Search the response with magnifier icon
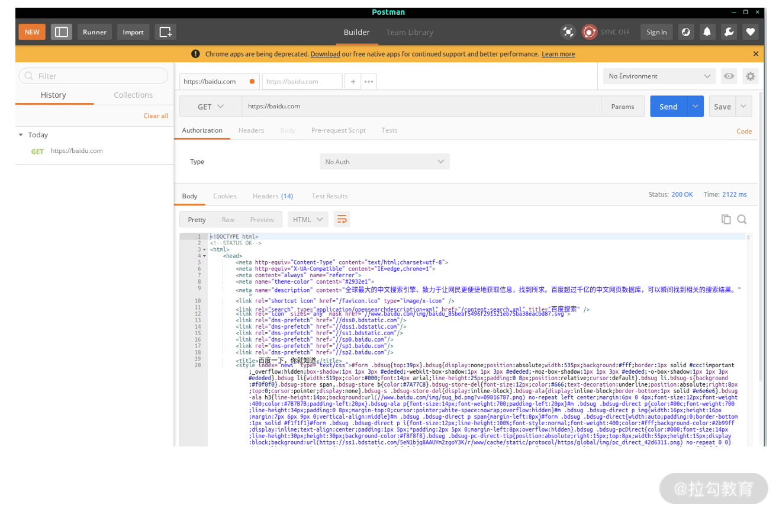 pos(742,220)
